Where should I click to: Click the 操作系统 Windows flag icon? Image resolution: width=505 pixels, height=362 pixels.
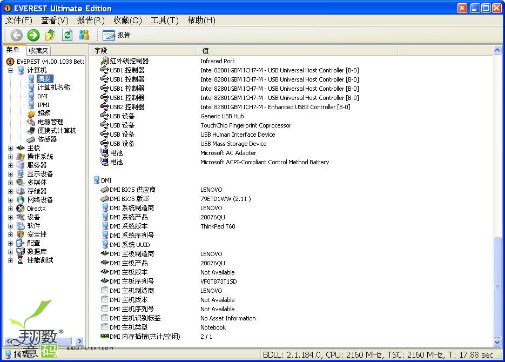coord(21,157)
